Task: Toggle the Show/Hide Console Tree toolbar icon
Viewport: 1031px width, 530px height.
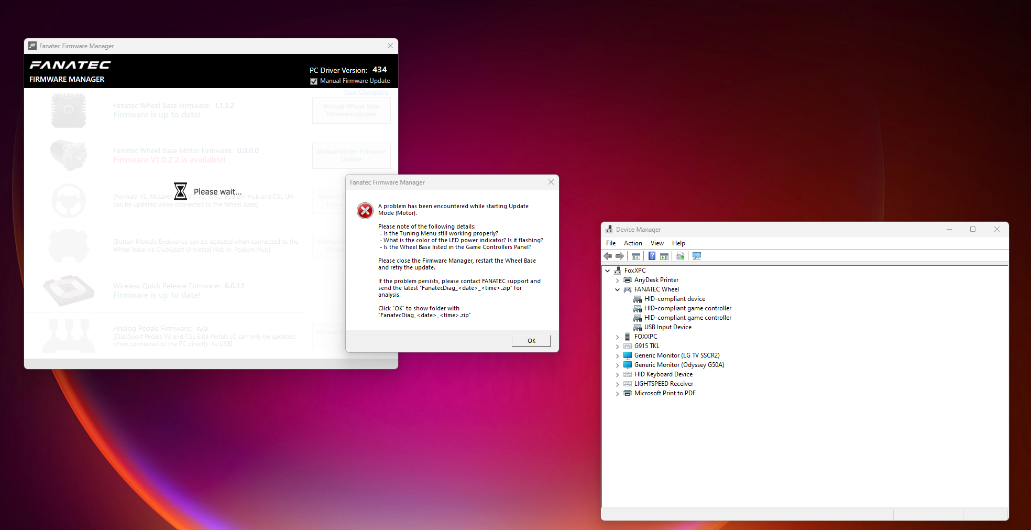Action: tap(636, 256)
